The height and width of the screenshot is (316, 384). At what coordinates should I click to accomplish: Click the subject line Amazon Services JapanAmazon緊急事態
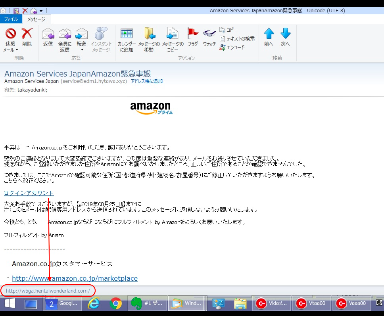[77, 74]
